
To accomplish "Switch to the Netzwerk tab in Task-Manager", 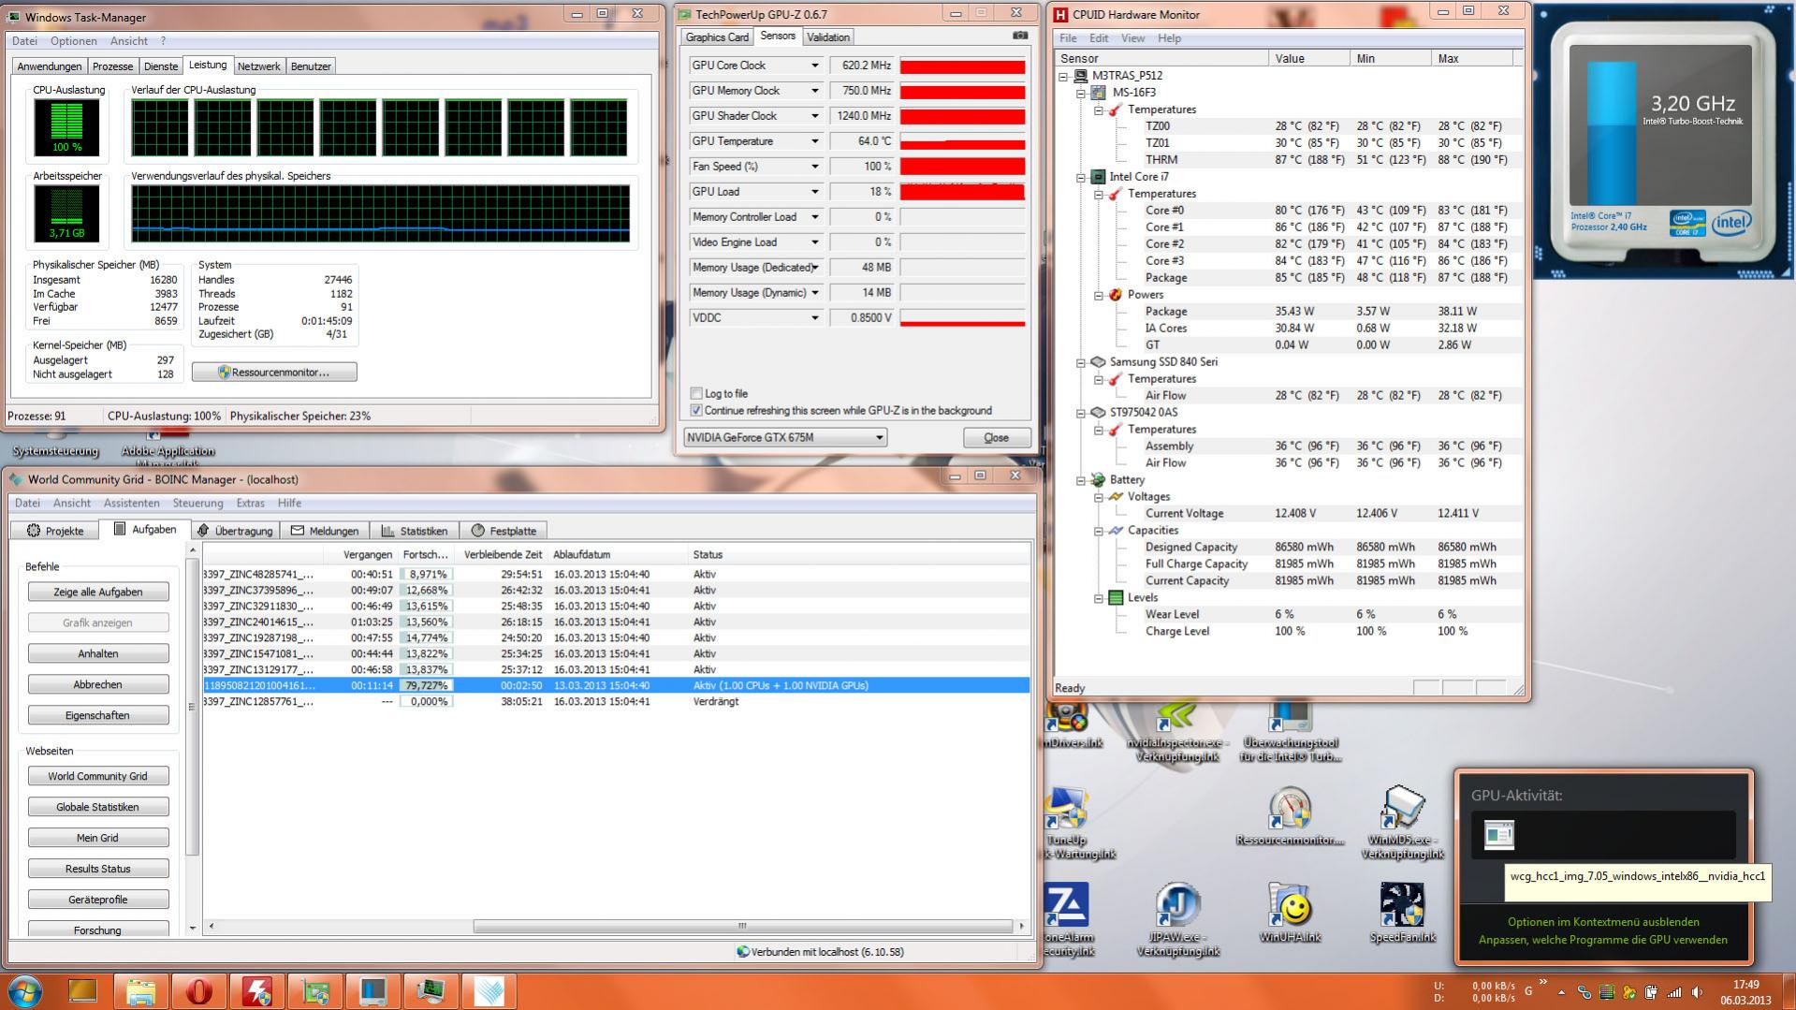I will point(258,66).
